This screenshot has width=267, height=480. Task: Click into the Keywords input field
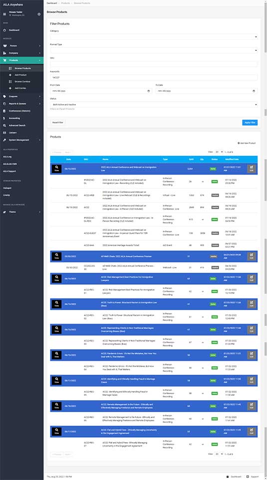pos(154,77)
